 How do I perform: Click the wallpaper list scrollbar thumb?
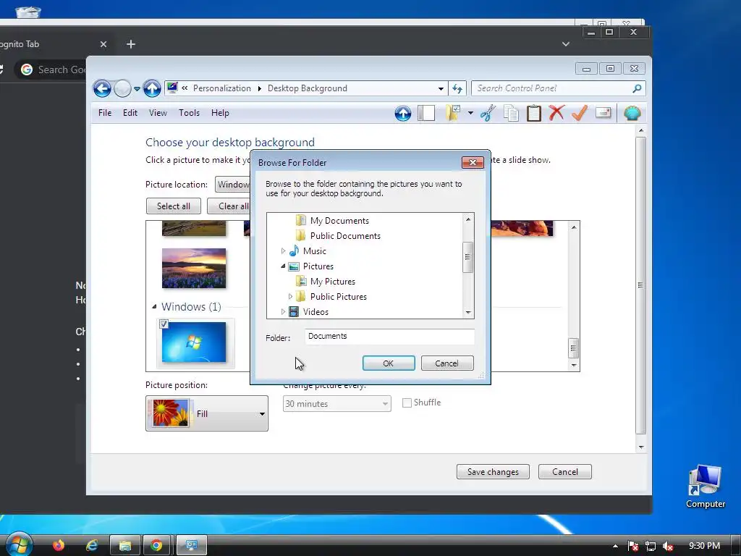(573, 348)
